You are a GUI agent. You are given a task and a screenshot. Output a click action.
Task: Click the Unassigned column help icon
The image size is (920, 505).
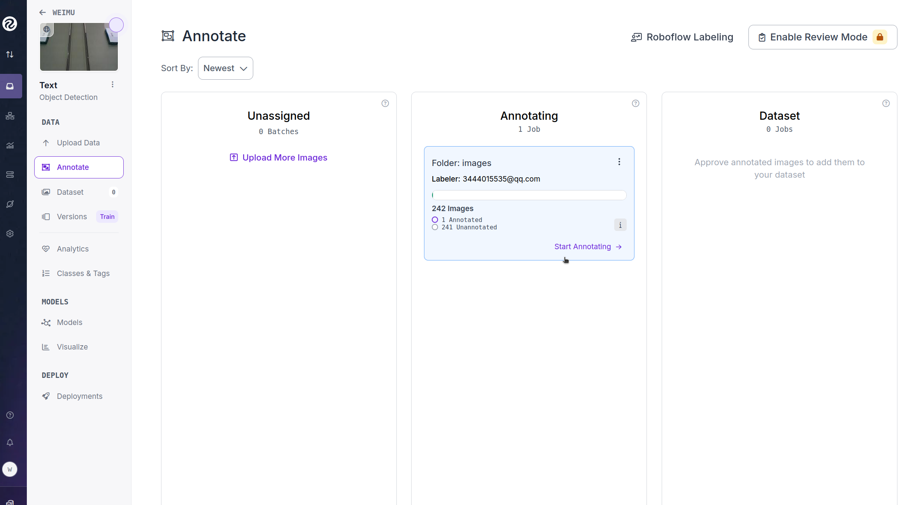[x=385, y=103]
